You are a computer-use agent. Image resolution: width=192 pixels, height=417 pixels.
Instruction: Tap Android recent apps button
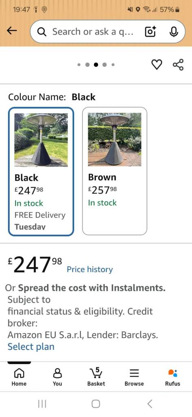pyautogui.click(x=42, y=404)
